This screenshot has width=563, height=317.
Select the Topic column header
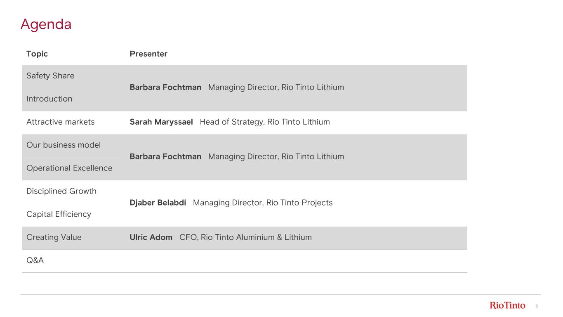pyautogui.click(x=37, y=54)
